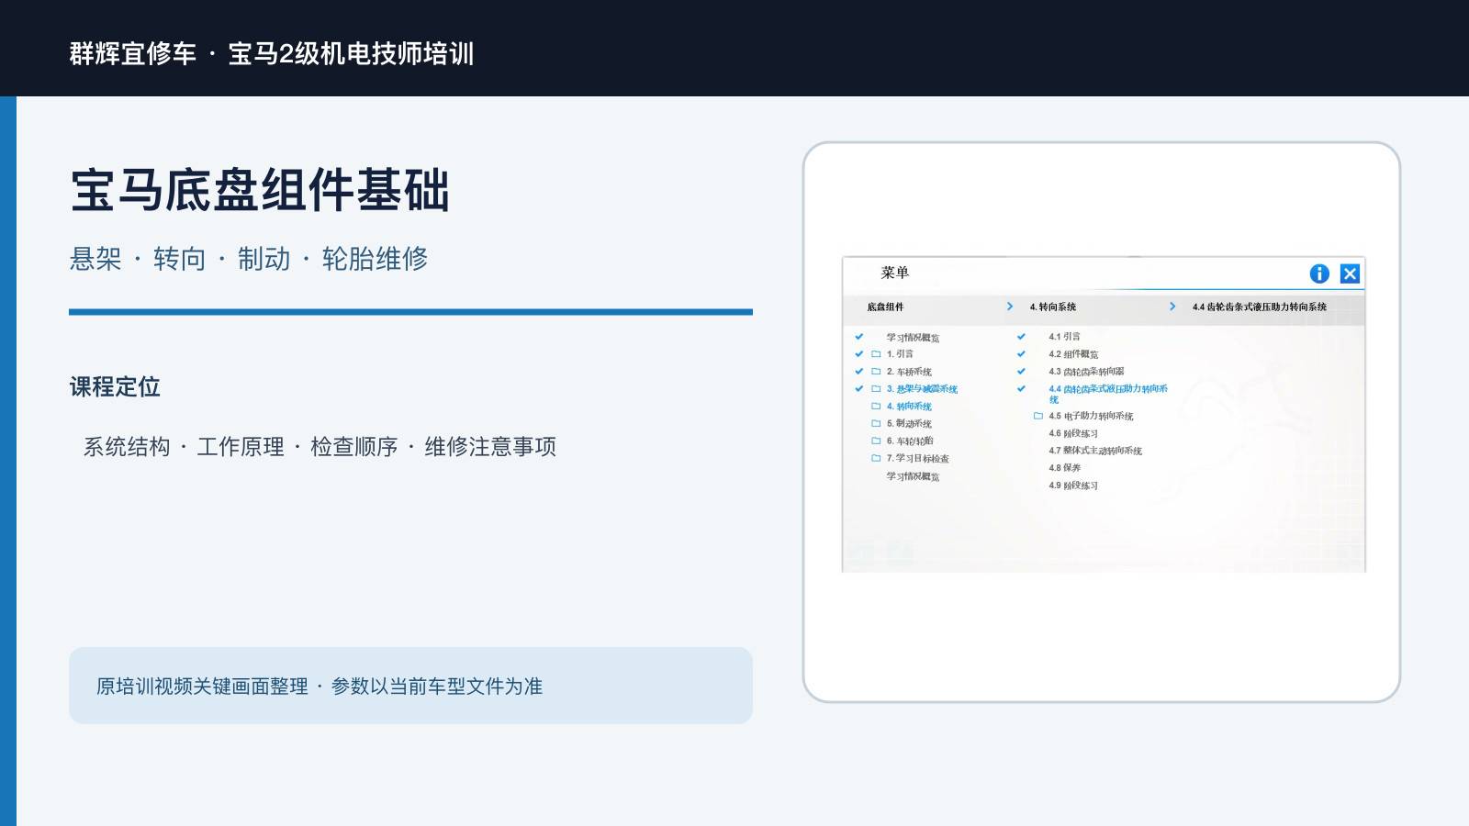Click the checkmark next to 2. 车桥系统
The image size is (1469, 826).
(859, 372)
